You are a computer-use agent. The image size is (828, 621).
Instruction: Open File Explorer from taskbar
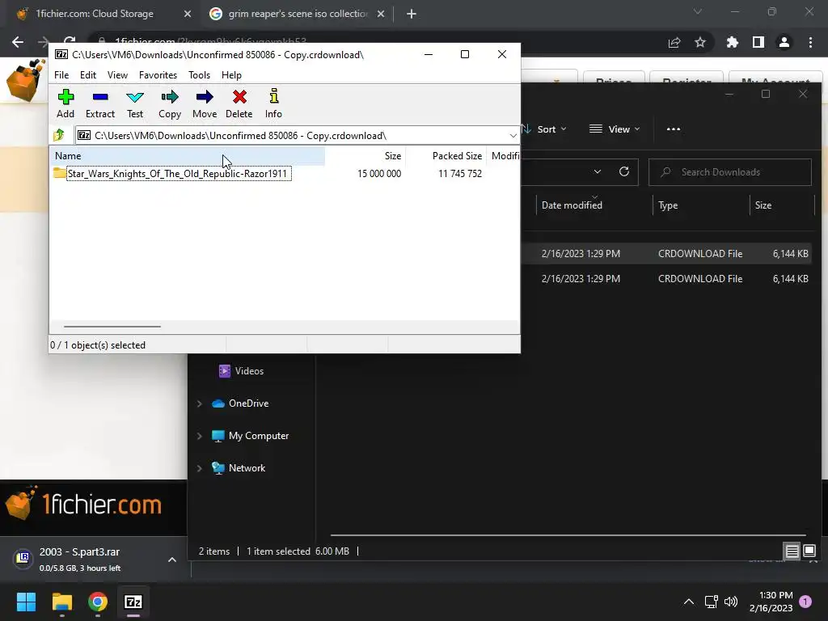(61, 602)
